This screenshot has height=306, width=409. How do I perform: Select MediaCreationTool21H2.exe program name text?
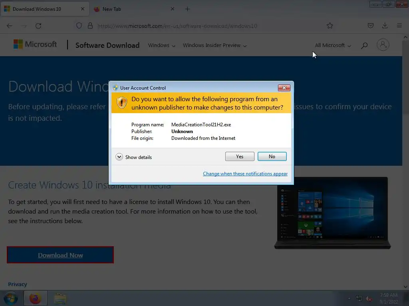click(201, 125)
